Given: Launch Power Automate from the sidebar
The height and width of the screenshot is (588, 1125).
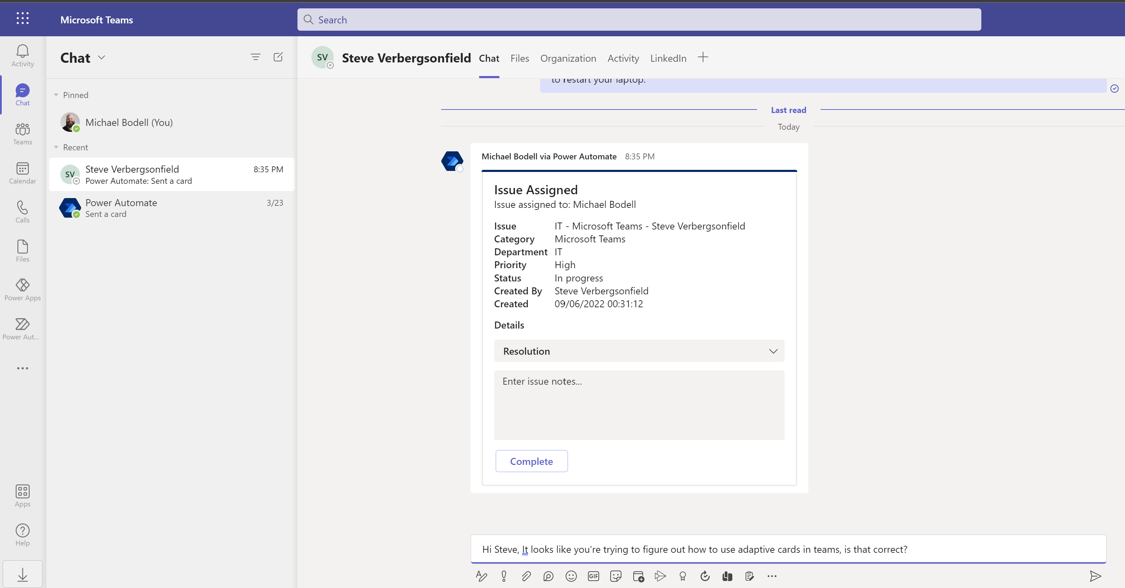Looking at the screenshot, I should pyautogui.click(x=22, y=329).
